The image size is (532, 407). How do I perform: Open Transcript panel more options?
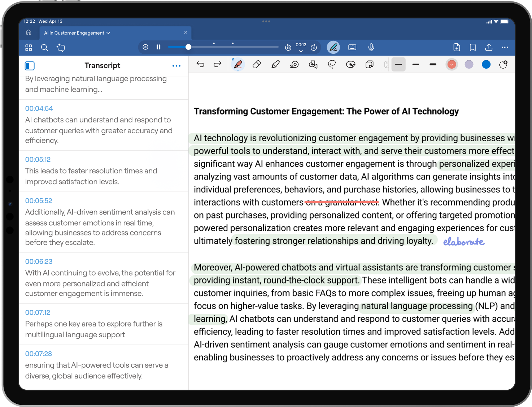click(x=176, y=66)
